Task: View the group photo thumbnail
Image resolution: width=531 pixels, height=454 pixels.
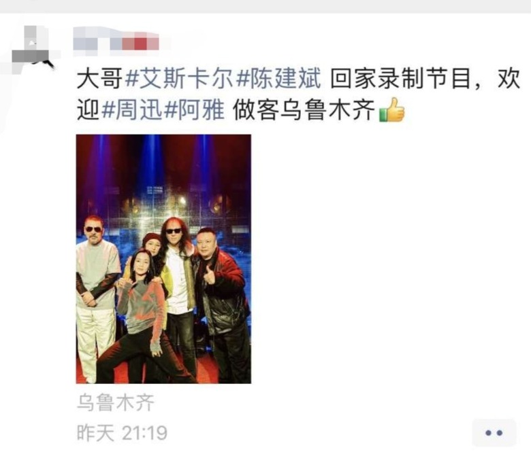Action: (x=163, y=259)
